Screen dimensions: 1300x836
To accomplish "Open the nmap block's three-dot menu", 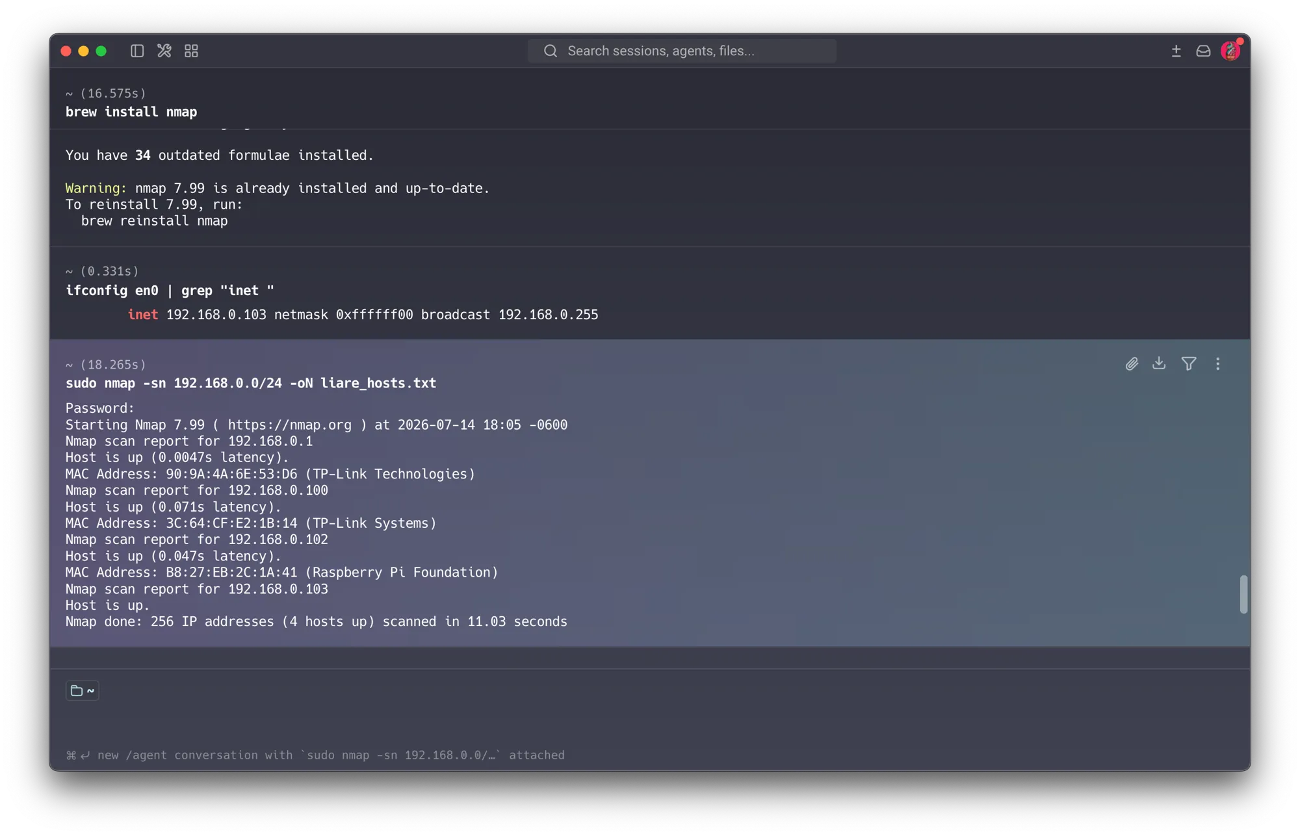I will 1218,364.
